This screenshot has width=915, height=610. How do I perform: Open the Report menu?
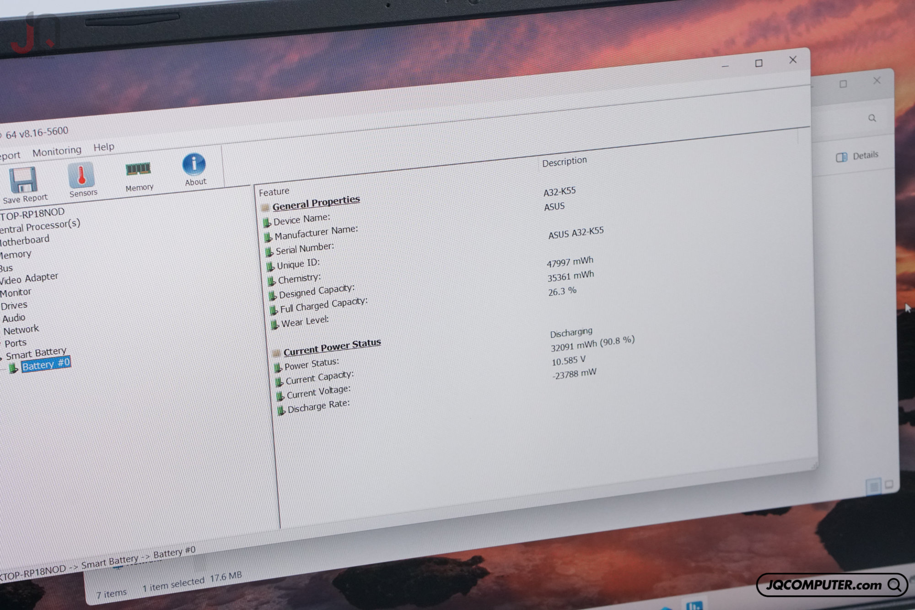[x=10, y=156]
